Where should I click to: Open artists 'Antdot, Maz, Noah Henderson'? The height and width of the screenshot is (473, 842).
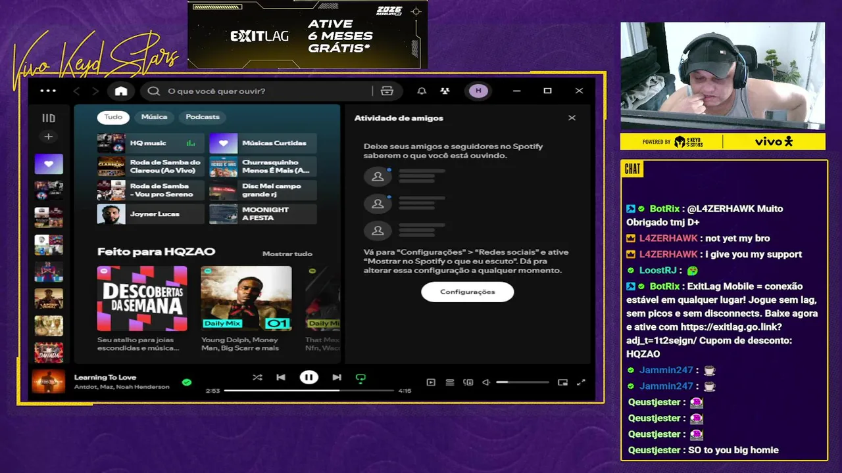point(122,387)
